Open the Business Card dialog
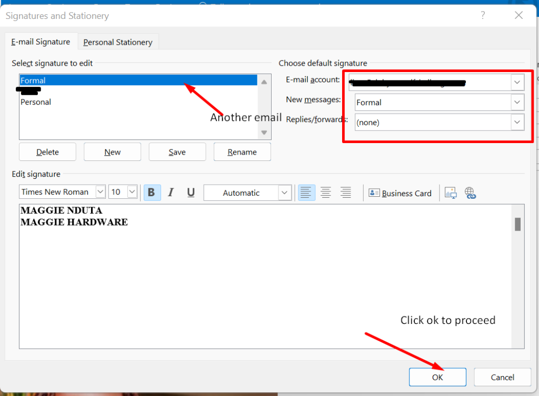The height and width of the screenshot is (396, 539). [400, 193]
